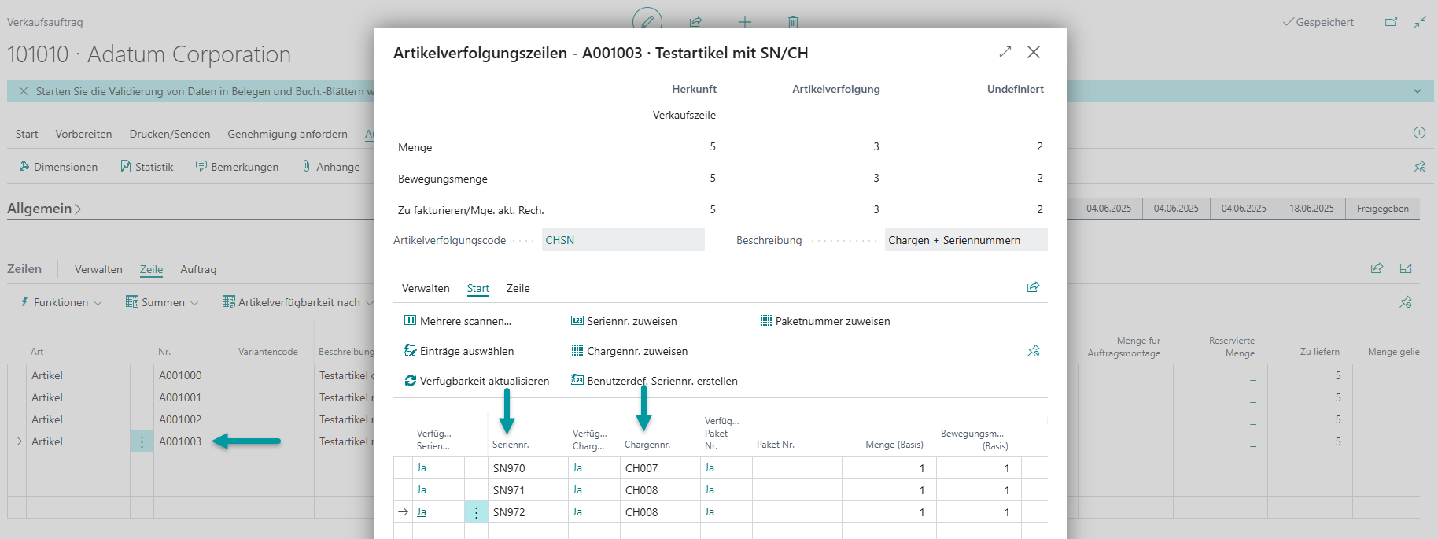Click expand icon in Zeilen section
The height and width of the screenshot is (539, 1438).
(1406, 268)
